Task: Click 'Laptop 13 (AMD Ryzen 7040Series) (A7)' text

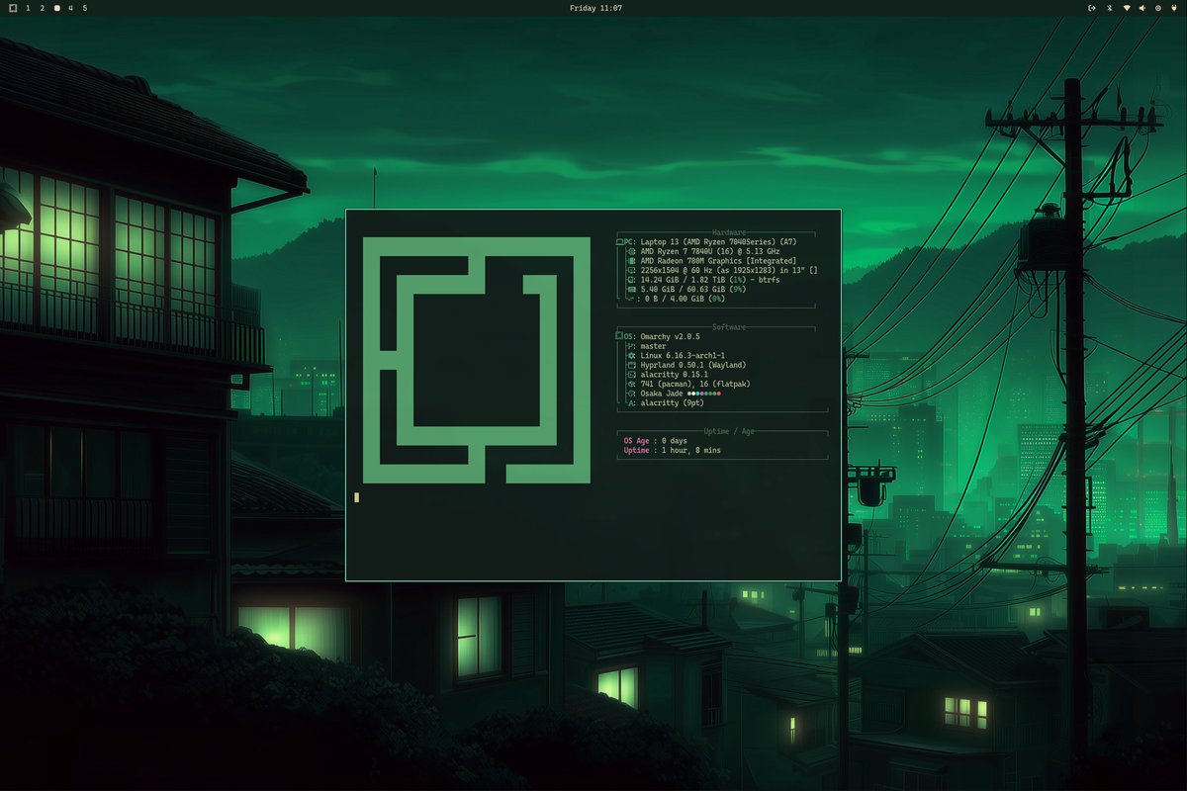Action: [719, 241]
